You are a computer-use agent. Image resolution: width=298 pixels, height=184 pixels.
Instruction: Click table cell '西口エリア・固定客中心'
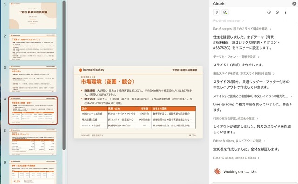tap(122, 120)
